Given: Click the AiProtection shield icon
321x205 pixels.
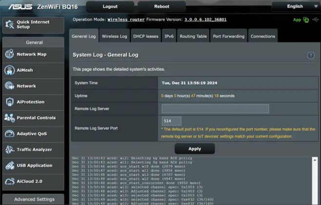Looking at the screenshot, I should [10, 102].
